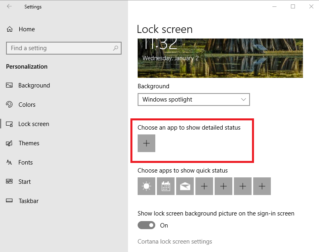Image resolution: width=319 pixels, height=252 pixels.
Task: Open the Background settings page
Action: tap(34, 85)
